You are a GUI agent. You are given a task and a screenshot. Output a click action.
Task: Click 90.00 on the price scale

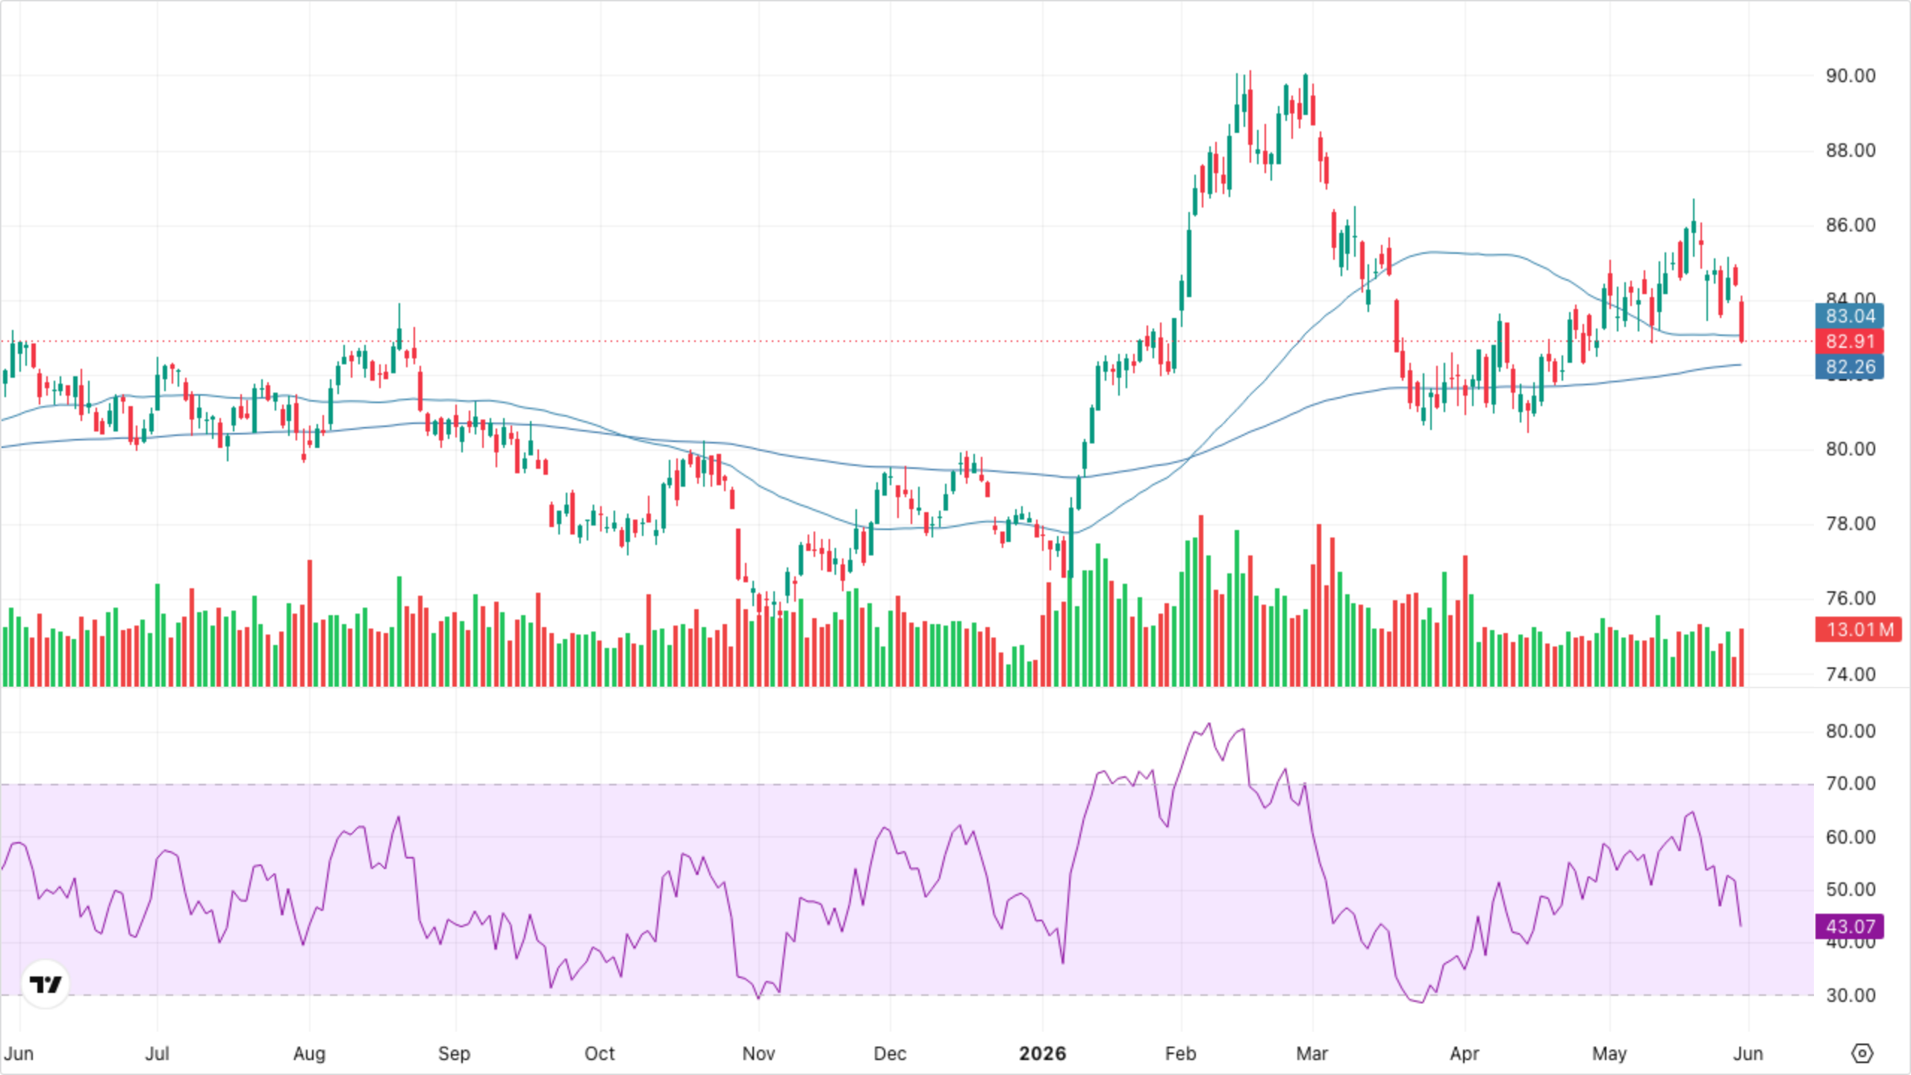pos(1851,75)
